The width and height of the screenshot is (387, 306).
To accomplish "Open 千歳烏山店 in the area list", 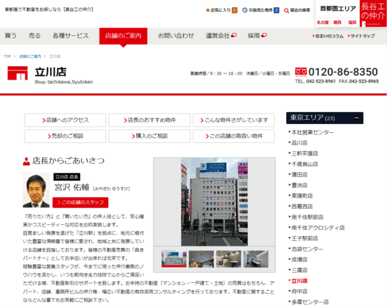I will [304, 164].
